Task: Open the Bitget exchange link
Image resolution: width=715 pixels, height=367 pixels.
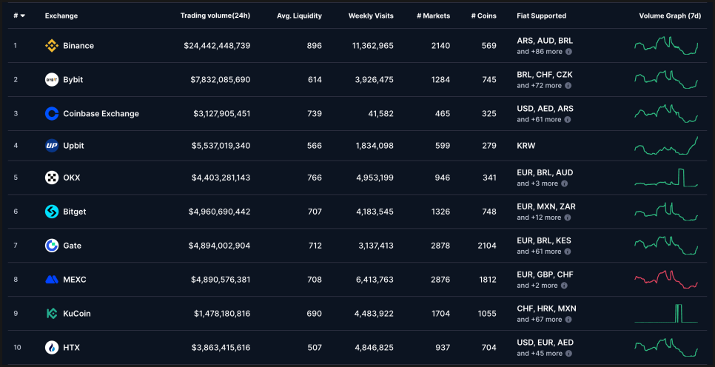Action: pos(74,212)
